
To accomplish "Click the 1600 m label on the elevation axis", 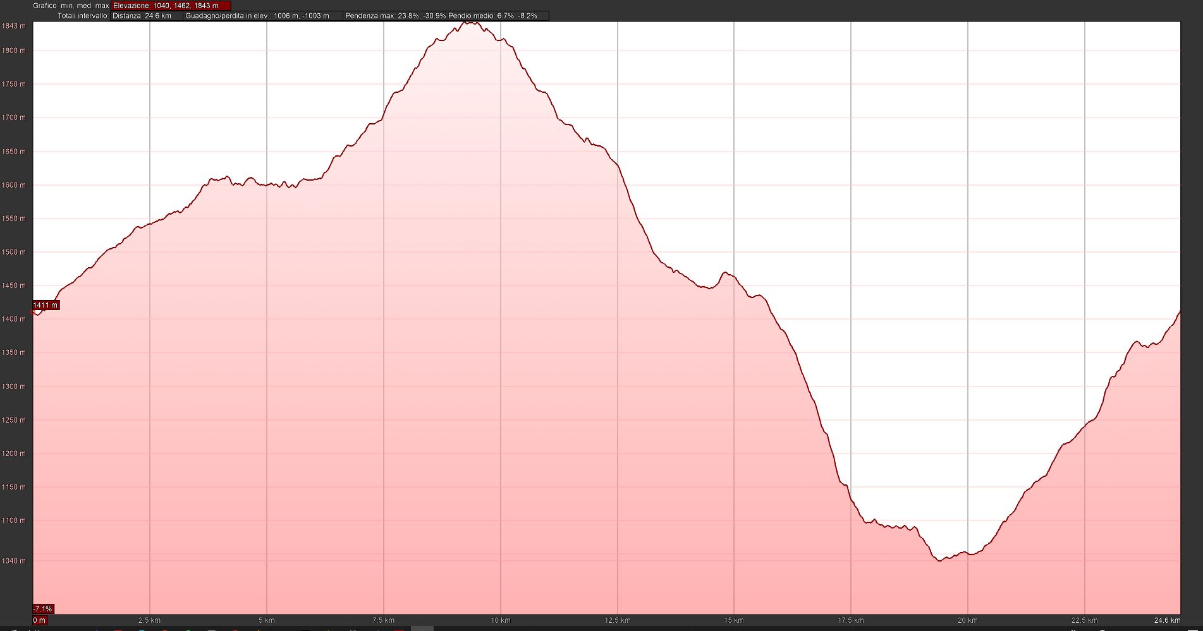I will pyautogui.click(x=14, y=185).
